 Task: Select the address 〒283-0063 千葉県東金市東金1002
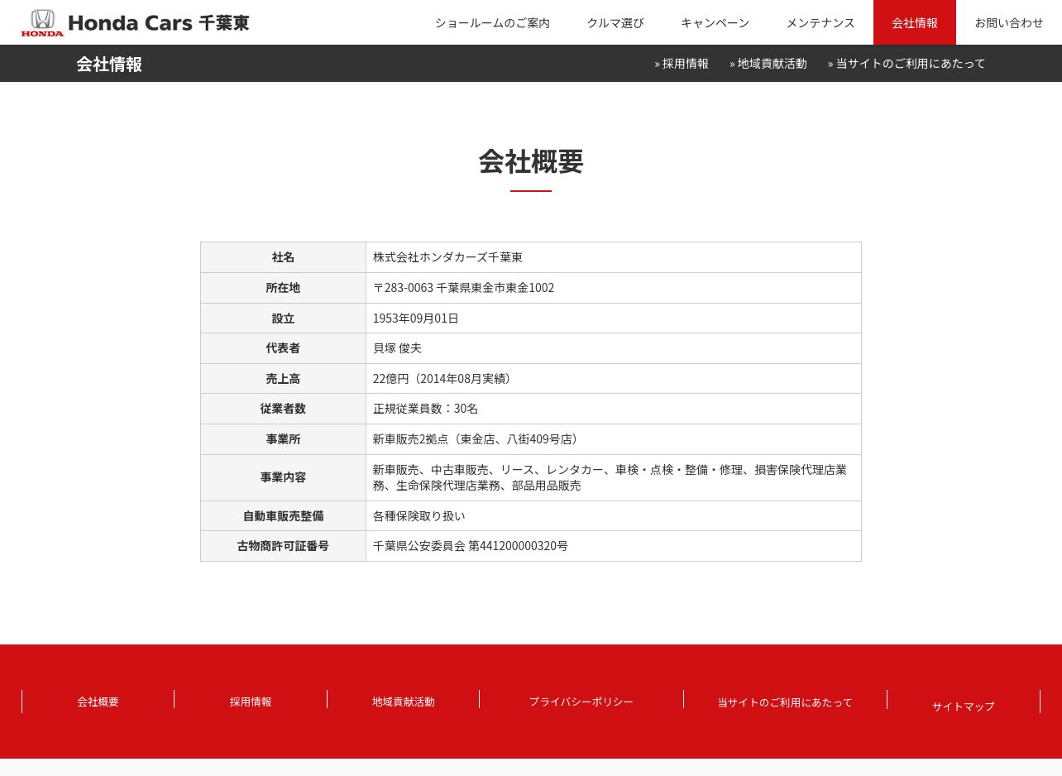coord(463,288)
